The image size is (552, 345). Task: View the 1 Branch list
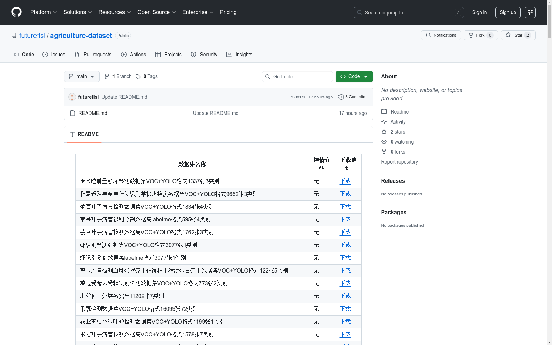(x=118, y=76)
